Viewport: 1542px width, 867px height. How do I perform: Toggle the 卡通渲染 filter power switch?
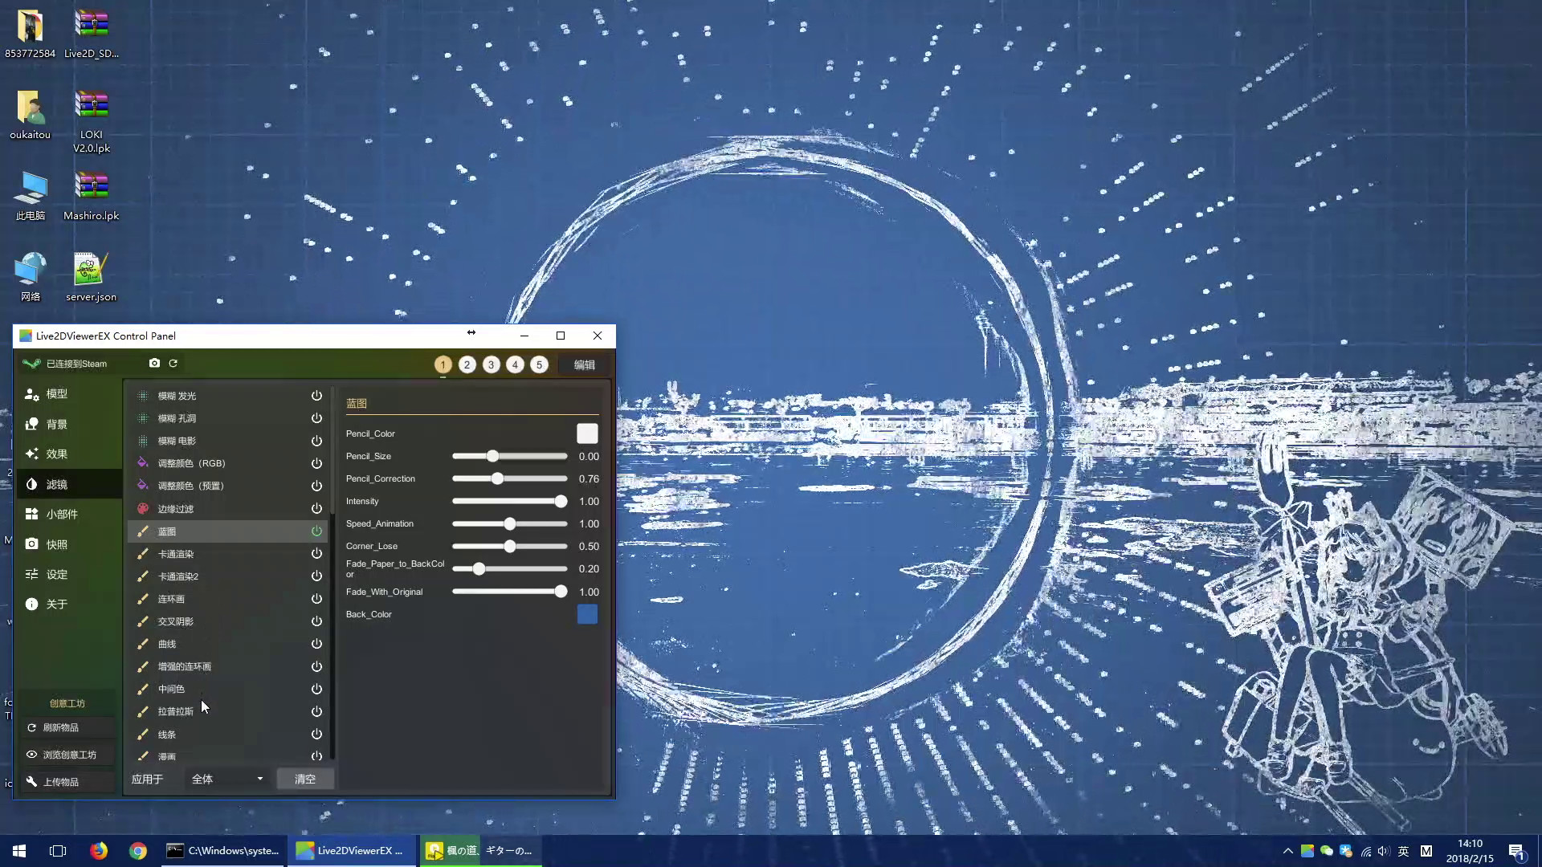click(x=316, y=553)
